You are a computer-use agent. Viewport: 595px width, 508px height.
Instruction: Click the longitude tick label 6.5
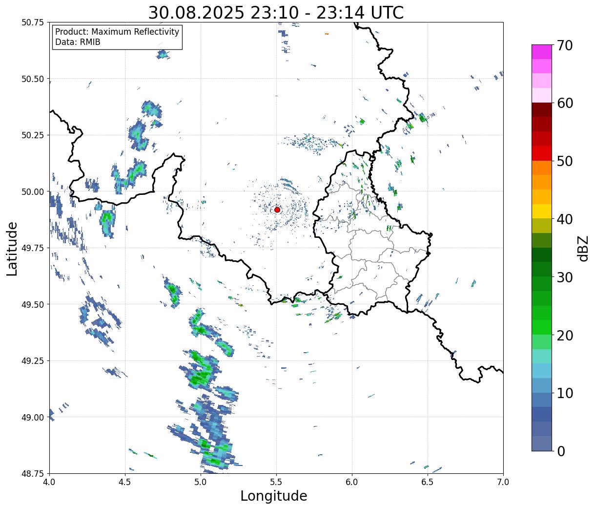click(x=428, y=482)
